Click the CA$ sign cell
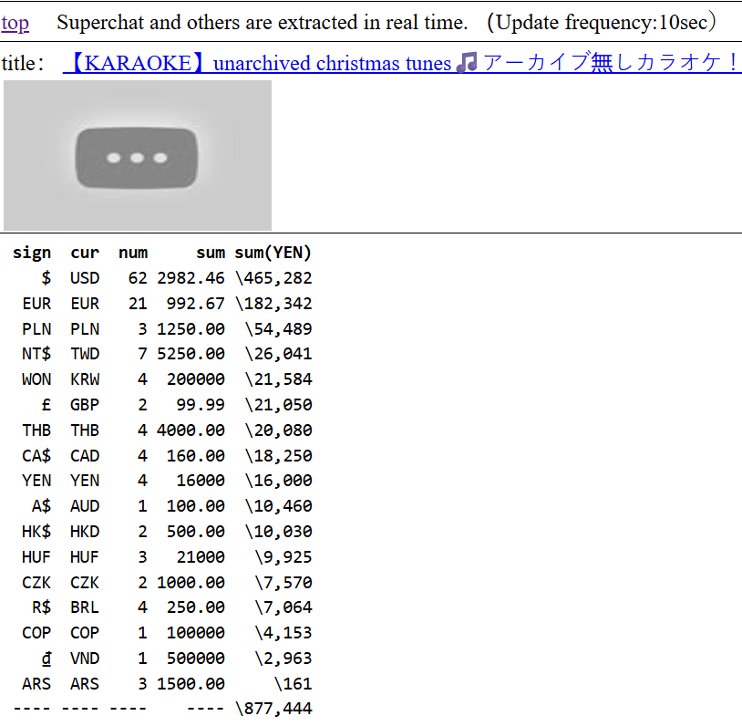Image resolution: width=742 pixels, height=726 pixels. click(x=36, y=456)
